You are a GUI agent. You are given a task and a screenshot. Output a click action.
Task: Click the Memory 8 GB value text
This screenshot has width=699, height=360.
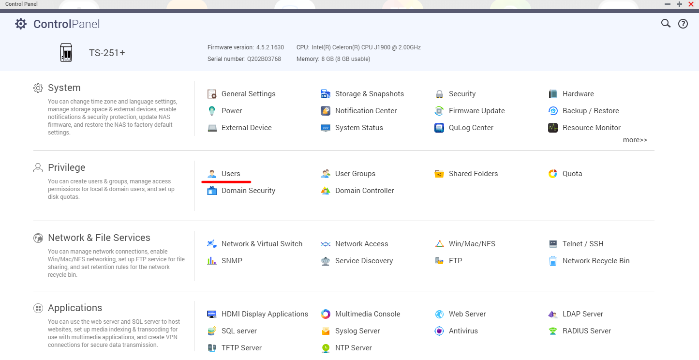click(346, 59)
